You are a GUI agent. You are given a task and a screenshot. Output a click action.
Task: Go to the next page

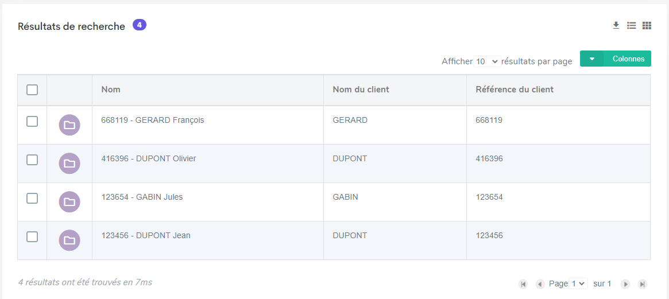(x=625, y=284)
